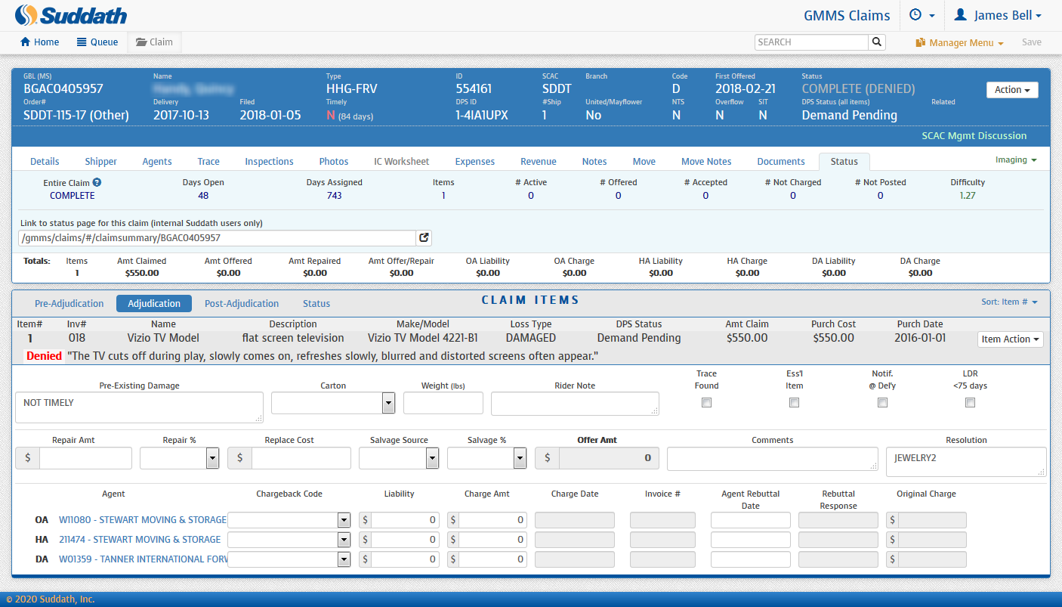
Task: Toggle the Ess'l Item checkbox
Action: point(794,403)
